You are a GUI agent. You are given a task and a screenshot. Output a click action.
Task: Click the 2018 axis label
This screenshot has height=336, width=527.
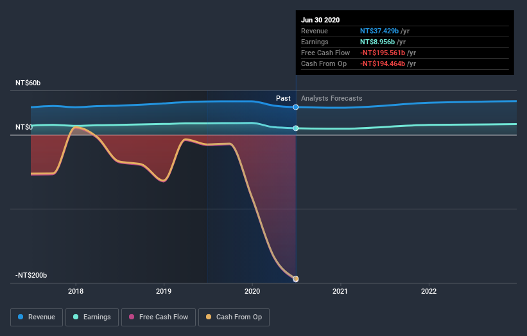click(76, 291)
